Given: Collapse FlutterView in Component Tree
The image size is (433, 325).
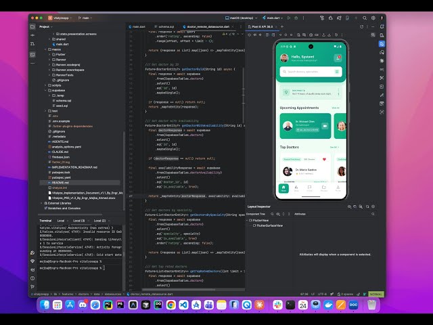Looking at the screenshot, I should (x=247, y=221).
